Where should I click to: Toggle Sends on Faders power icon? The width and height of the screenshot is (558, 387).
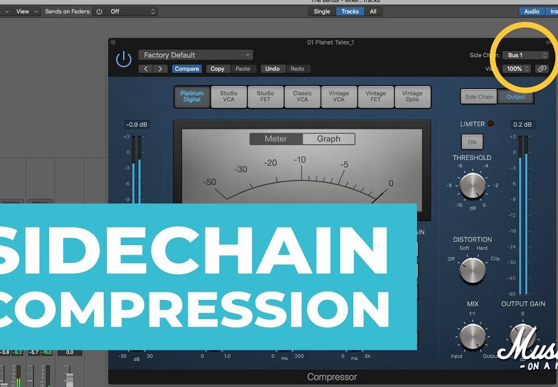(99, 11)
